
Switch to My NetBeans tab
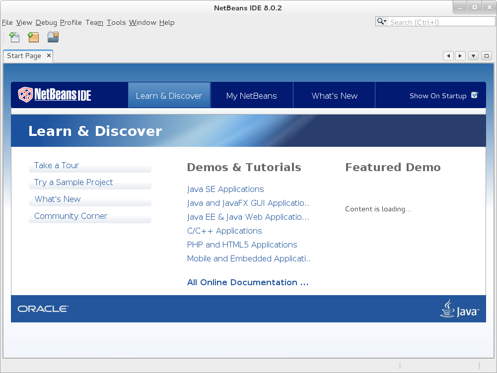251,96
